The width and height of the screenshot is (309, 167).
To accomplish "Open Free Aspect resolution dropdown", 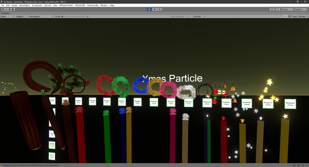I will (41, 16).
